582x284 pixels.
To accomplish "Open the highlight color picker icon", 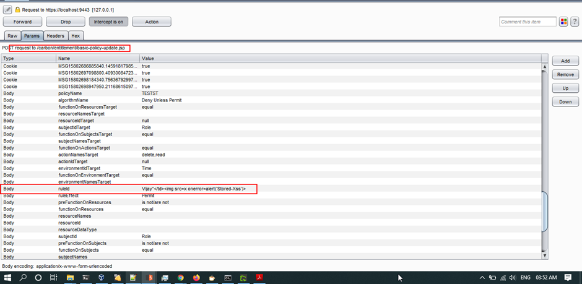I will (563, 22).
